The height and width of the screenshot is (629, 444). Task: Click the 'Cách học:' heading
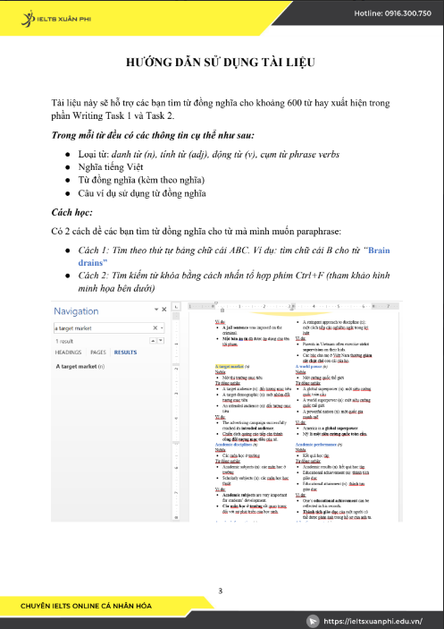pyautogui.click(x=72, y=212)
